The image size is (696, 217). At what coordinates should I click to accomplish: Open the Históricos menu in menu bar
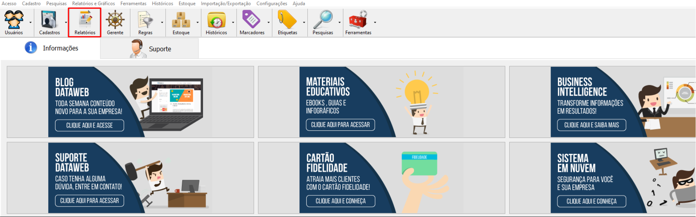click(x=162, y=4)
